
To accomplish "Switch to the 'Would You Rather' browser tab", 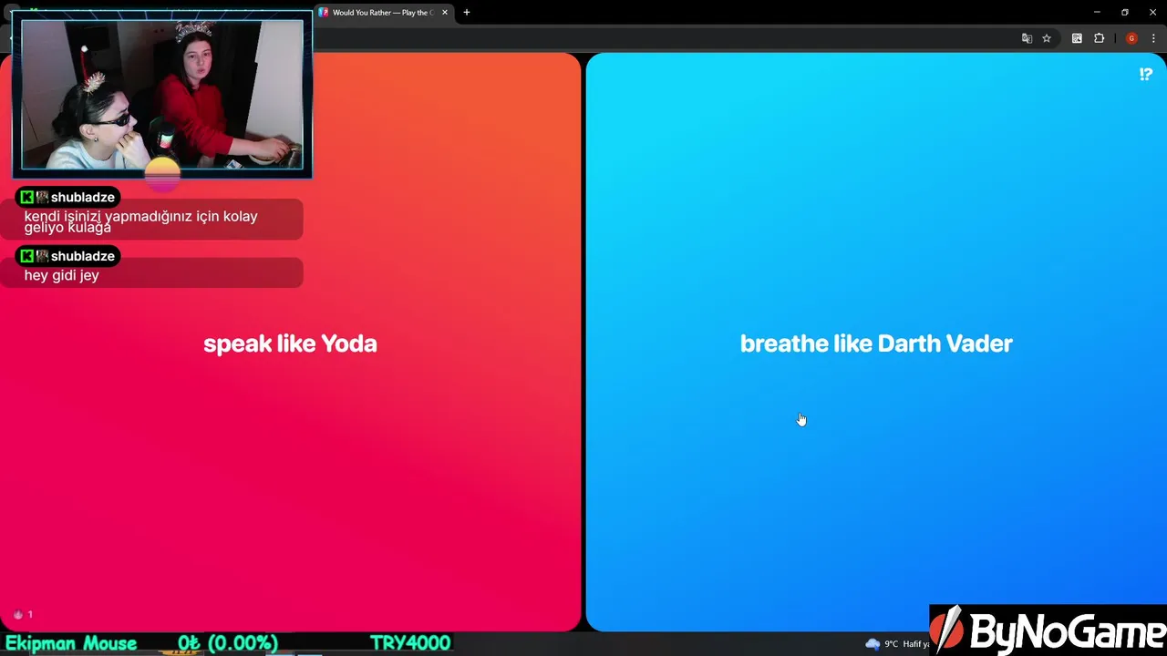I will coord(381,13).
